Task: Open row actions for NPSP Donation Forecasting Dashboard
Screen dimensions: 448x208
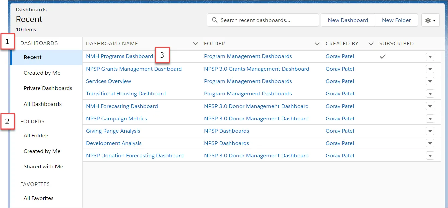Action: click(430, 156)
